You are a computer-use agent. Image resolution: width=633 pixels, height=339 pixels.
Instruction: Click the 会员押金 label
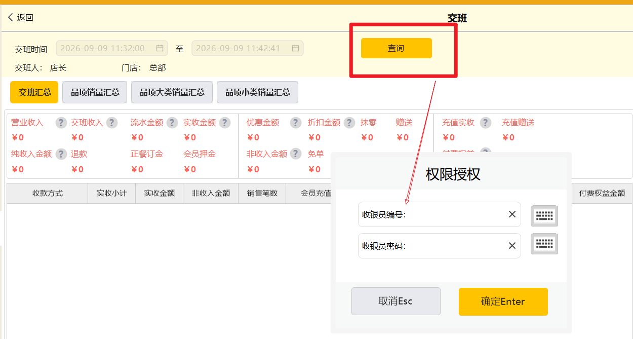[x=200, y=154]
